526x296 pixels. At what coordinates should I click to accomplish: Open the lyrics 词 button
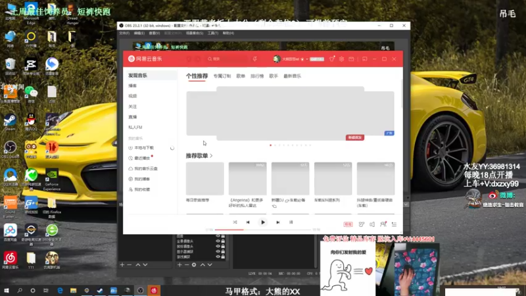click(x=291, y=222)
